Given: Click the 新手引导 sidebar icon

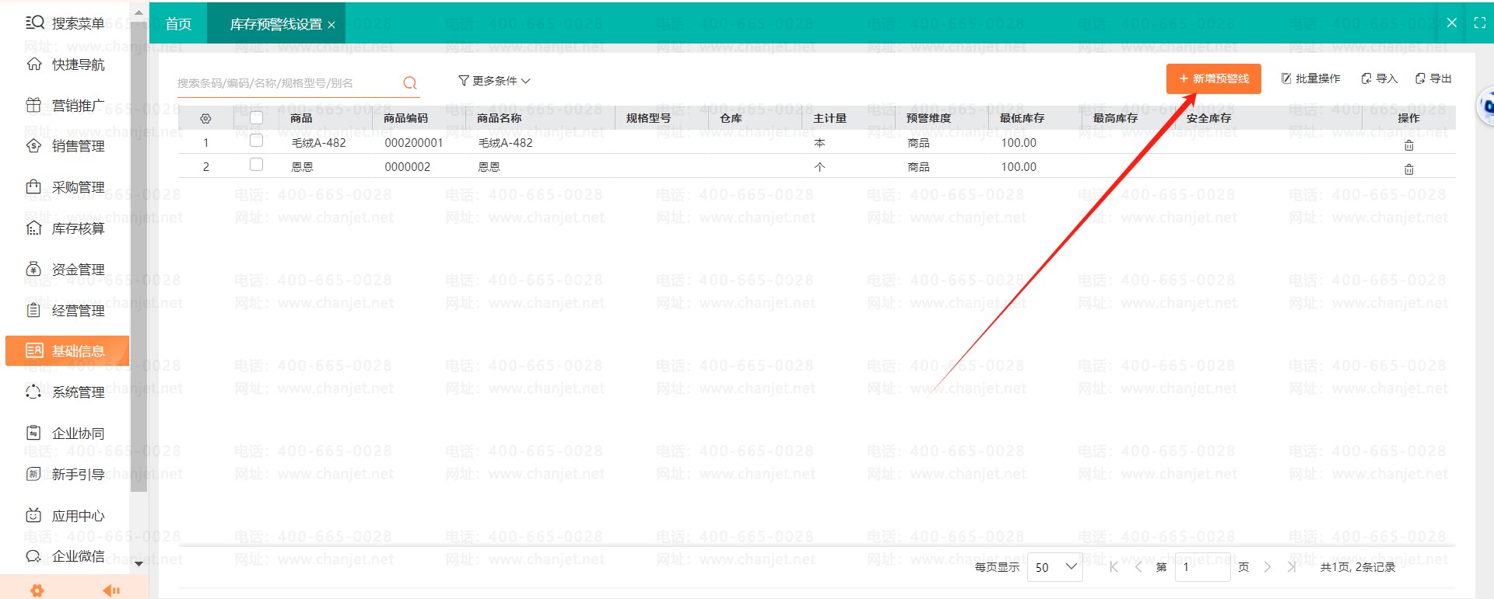Looking at the screenshot, I should click(33, 474).
